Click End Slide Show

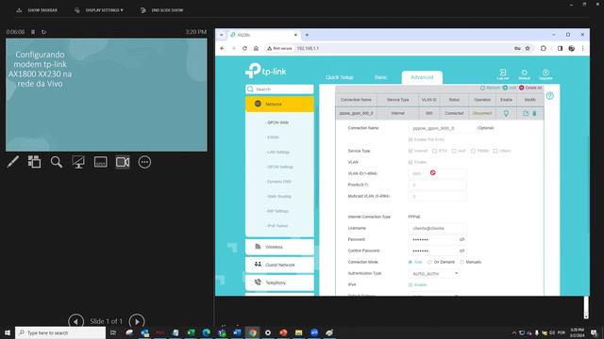[x=162, y=10]
